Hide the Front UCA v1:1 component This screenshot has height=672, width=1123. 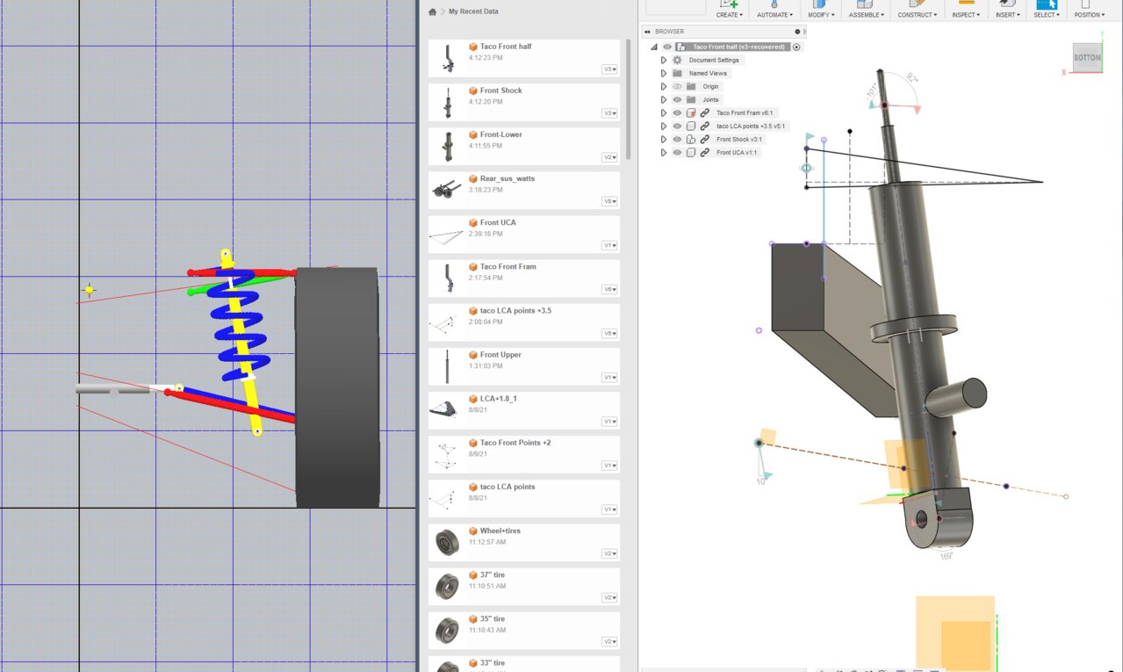[677, 152]
